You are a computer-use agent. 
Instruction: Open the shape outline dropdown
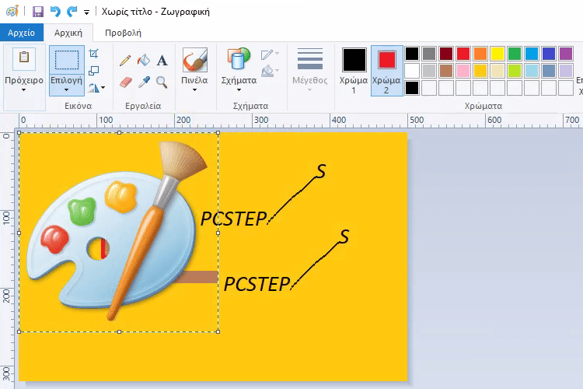coord(270,54)
